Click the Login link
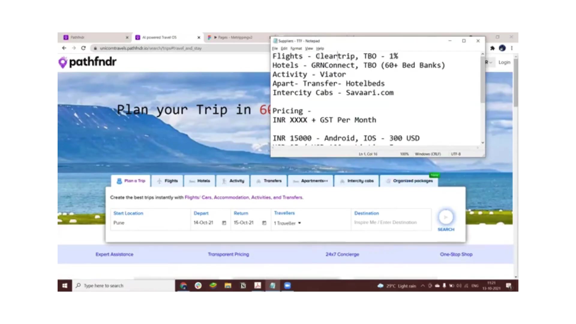The height and width of the screenshot is (324, 576). click(x=504, y=62)
